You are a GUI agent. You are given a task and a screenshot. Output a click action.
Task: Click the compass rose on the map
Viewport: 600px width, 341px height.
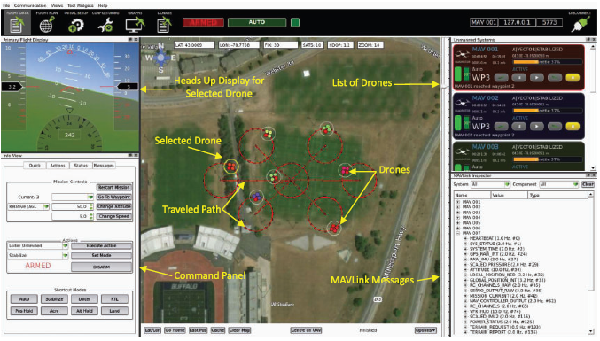tap(160, 58)
